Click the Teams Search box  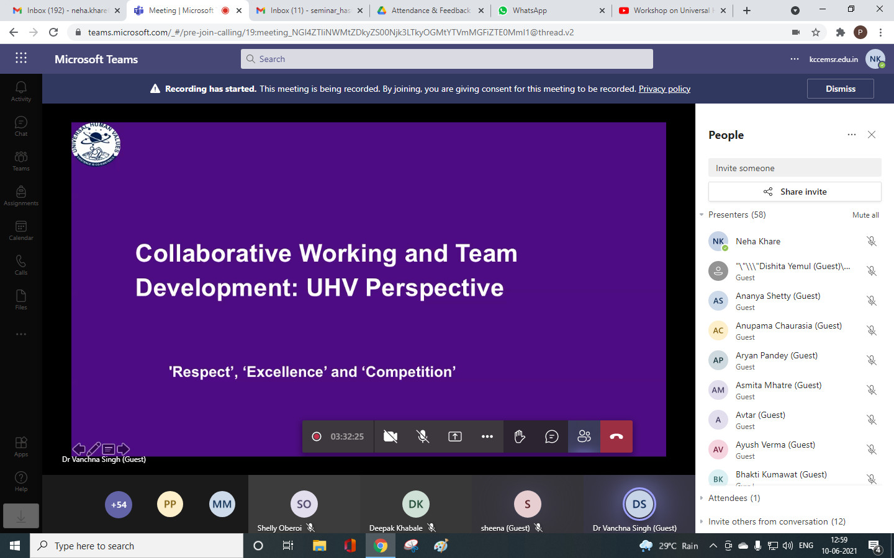pos(447,59)
